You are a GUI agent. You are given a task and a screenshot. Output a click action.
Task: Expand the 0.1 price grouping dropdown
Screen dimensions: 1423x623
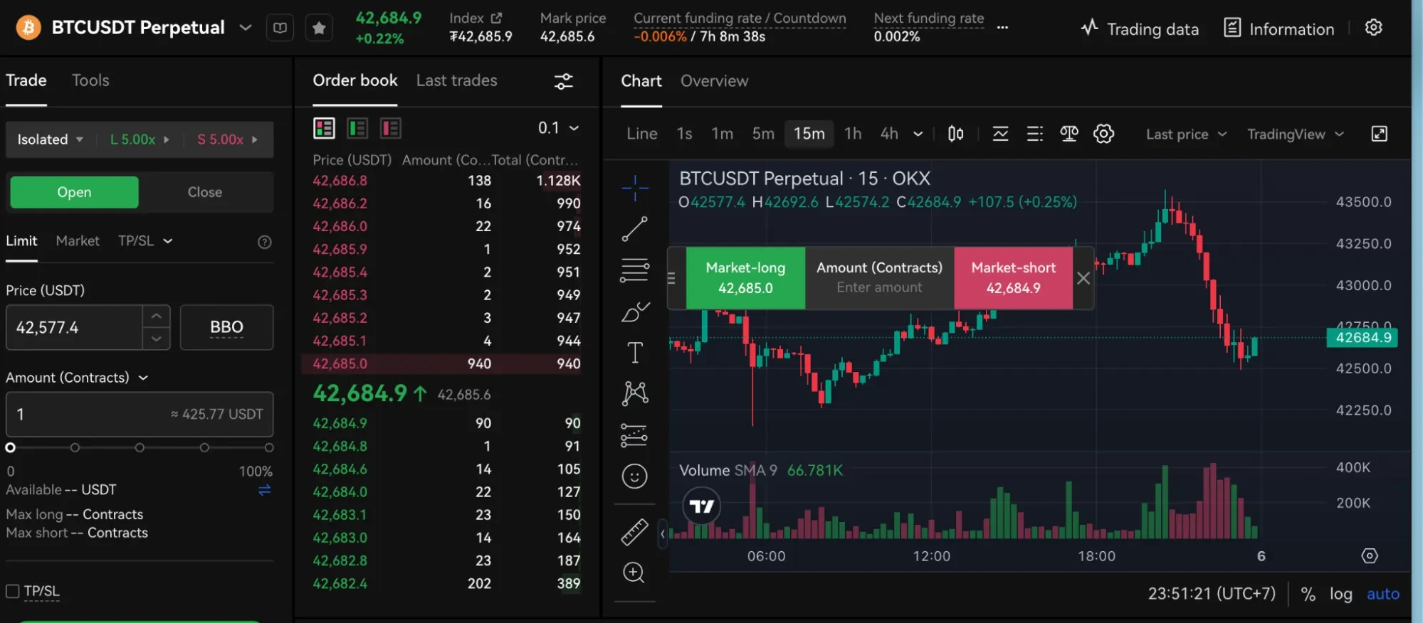(559, 128)
